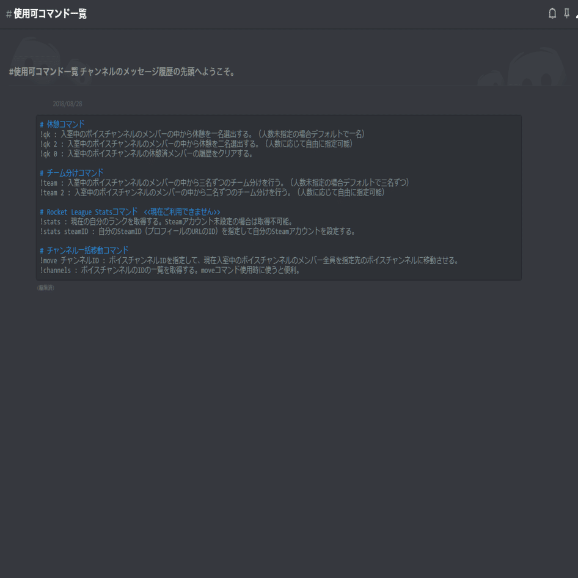View pinned messages with the pin icon
The image size is (578, 578).
click(566, 13)
